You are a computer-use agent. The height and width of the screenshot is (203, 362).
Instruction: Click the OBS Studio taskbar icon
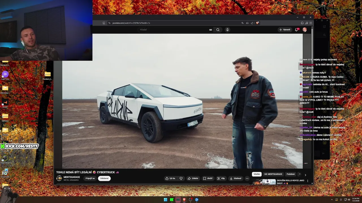pos(191,200)
